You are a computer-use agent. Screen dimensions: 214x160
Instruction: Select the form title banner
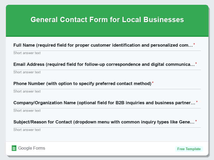pos(107,20)
